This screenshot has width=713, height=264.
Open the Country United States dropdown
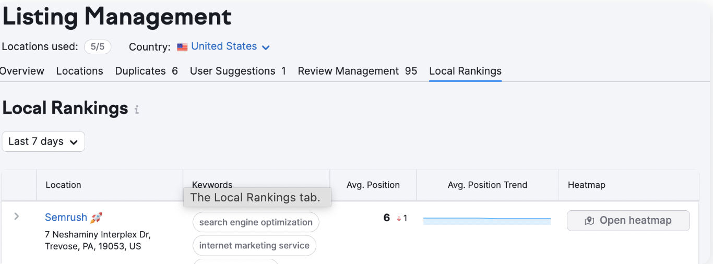(x=230, y=46)
